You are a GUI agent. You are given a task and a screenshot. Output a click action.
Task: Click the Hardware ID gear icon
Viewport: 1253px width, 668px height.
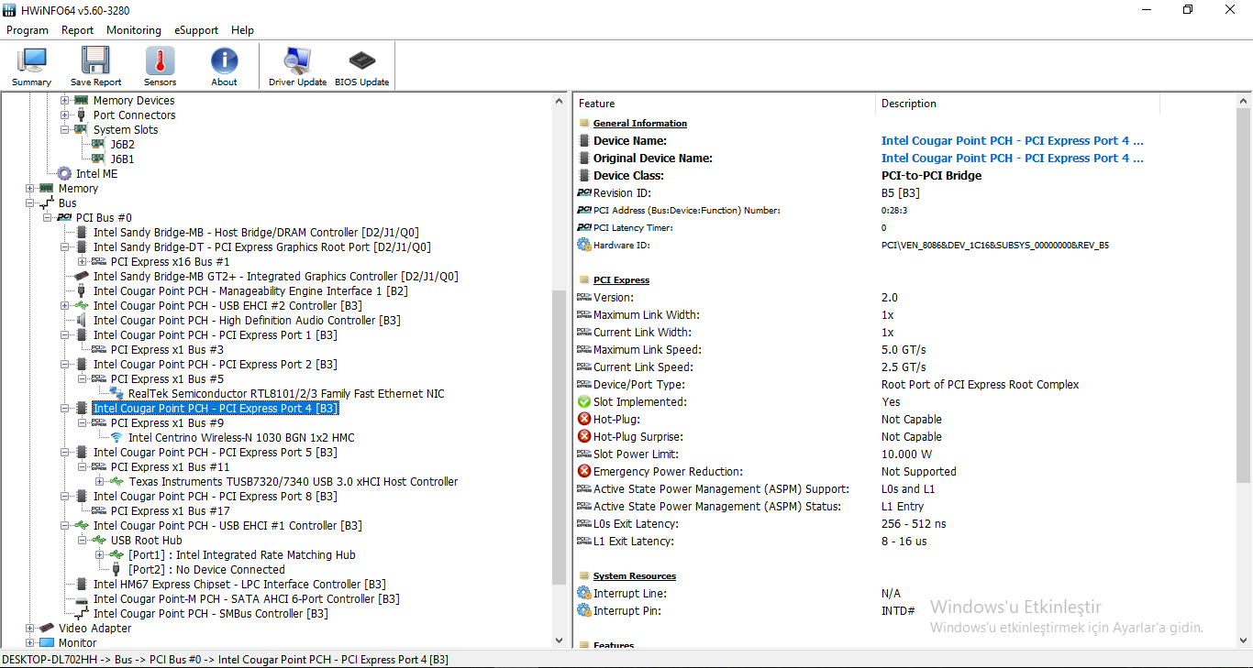pos(584,245)
